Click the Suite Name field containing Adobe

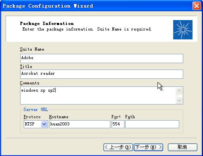101,58
